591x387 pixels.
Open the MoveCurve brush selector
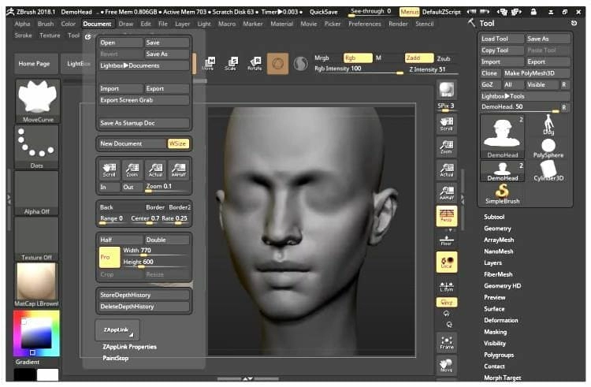[37, 99]
